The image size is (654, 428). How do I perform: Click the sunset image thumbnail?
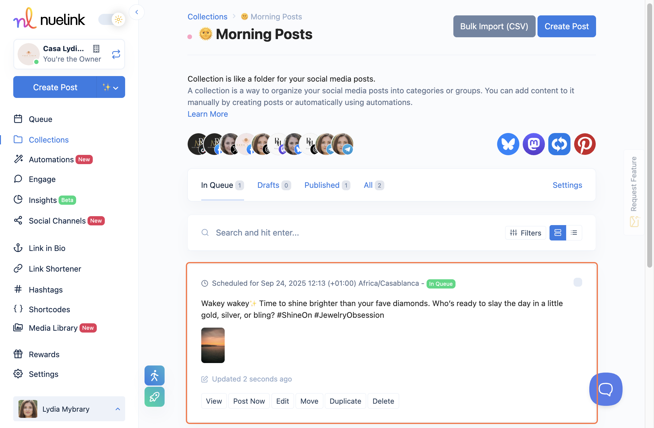(x=213, y=345)
